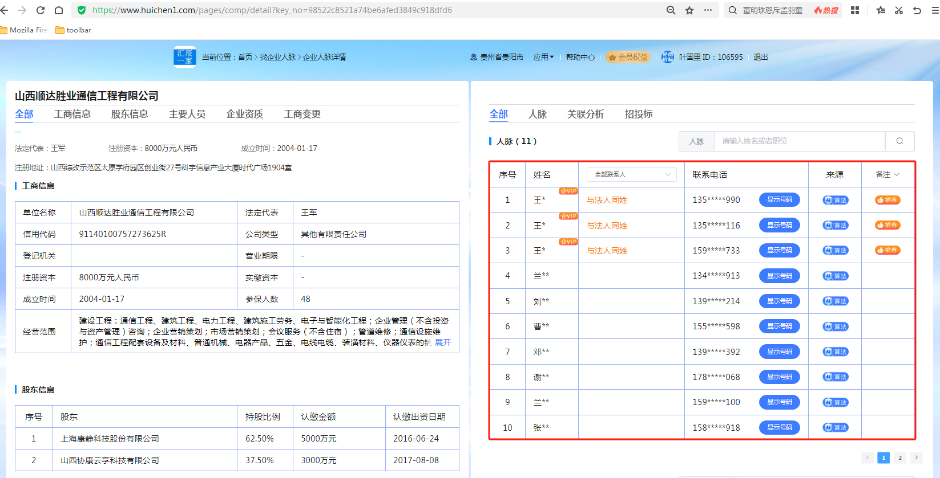The width and height of the screenshot is (940, 478).
Task: Open the toolbar bookmarks folder
Action: tap(73, 30)
